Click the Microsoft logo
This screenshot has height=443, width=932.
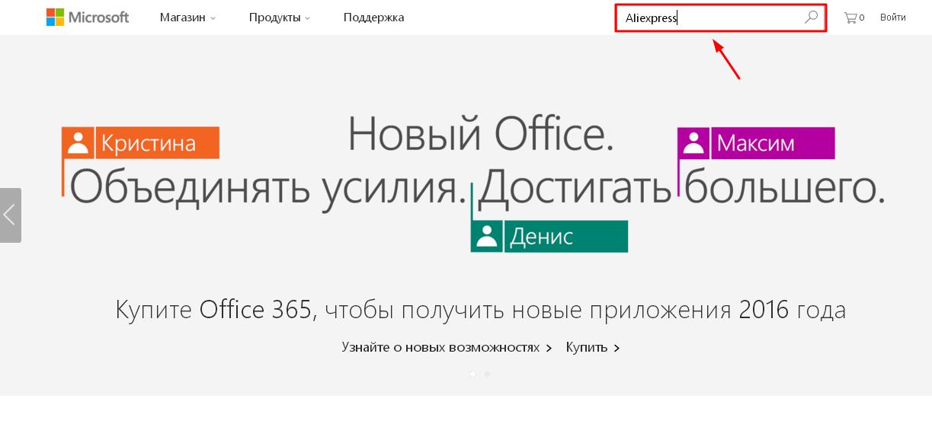pos(87,17)
